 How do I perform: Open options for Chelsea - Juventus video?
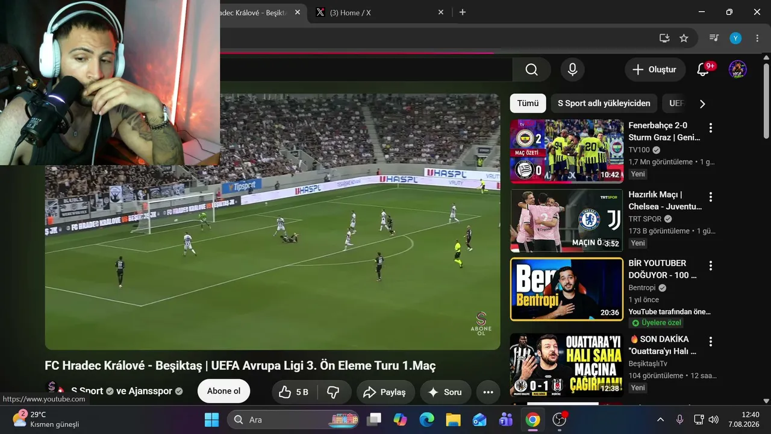coord(711,197)
